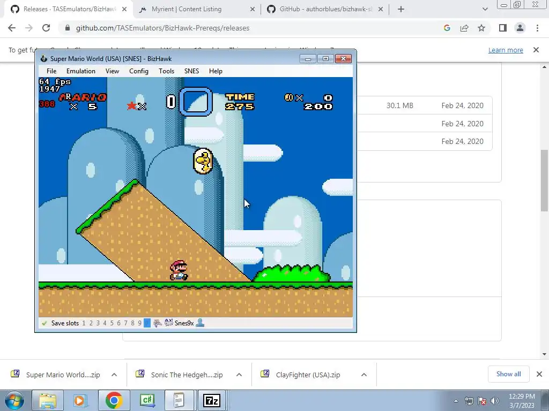Select save slot 3

click(x=98, y=323)
